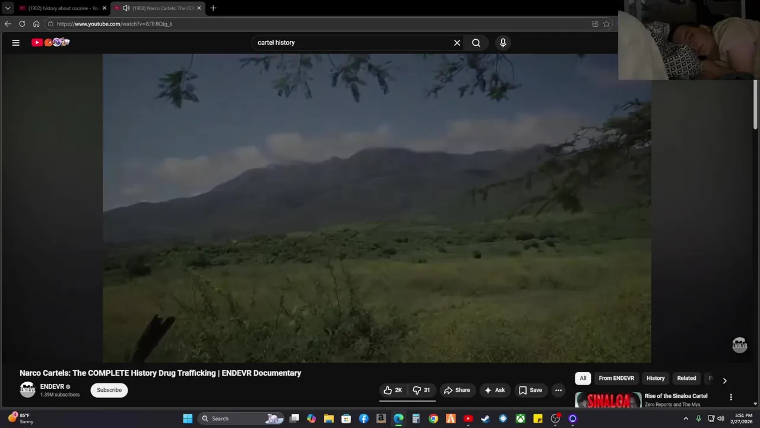Bookmark this page with star icon

pos(606,24)
